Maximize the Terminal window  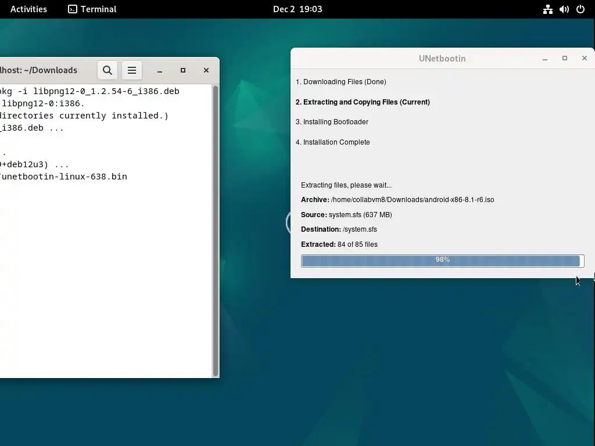click(x=183, y=70)
